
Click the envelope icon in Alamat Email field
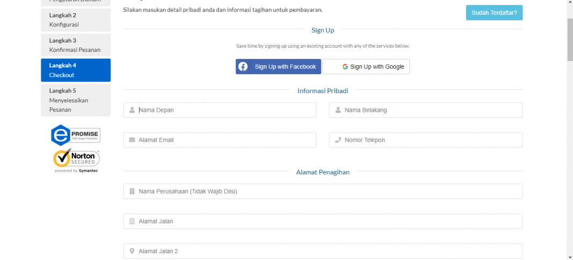click(132, 140)
